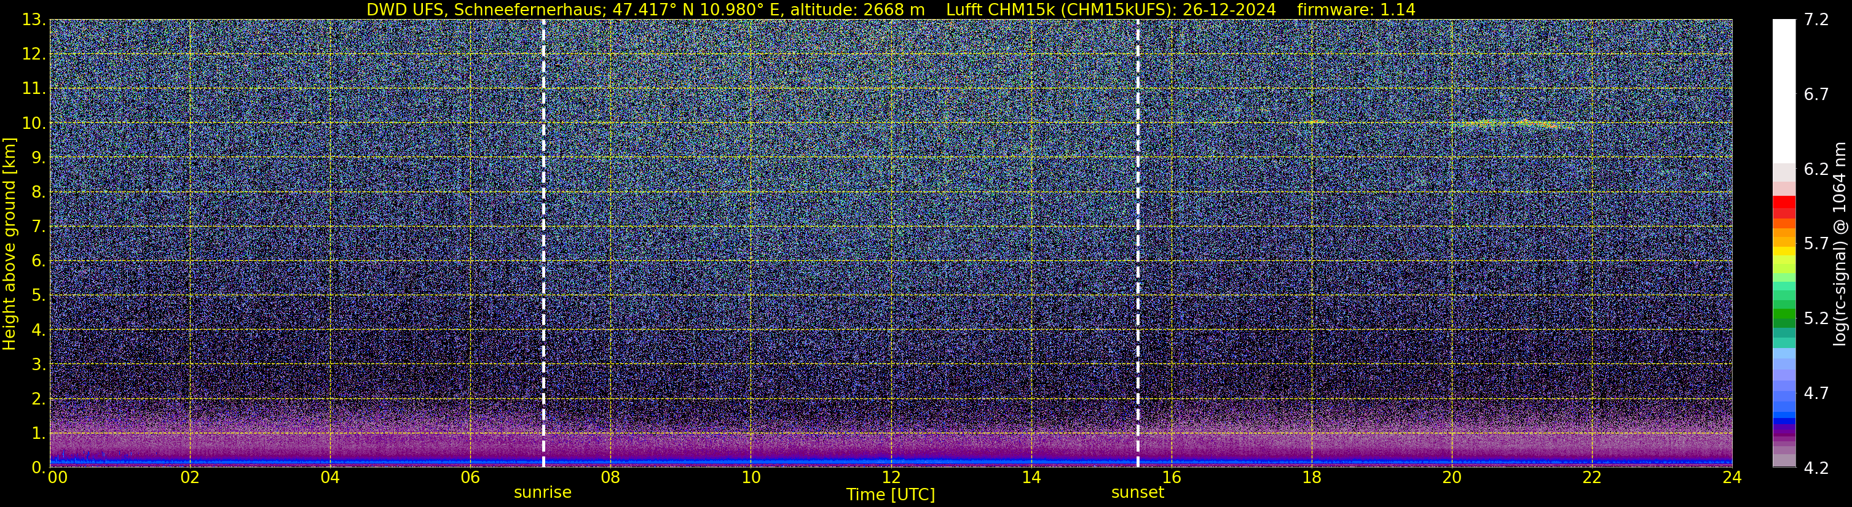The height and width of the screenshot is (507, 1852).
Task: Click the colorbar tick value "5.7"
Action: tap(1816, 244)
